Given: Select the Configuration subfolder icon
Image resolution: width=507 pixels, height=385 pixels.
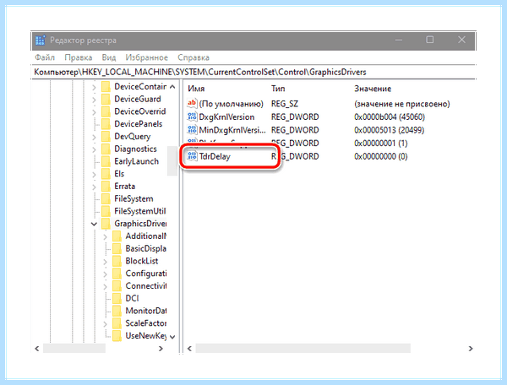Looking at the screenshot, I should tap(117, 274).
